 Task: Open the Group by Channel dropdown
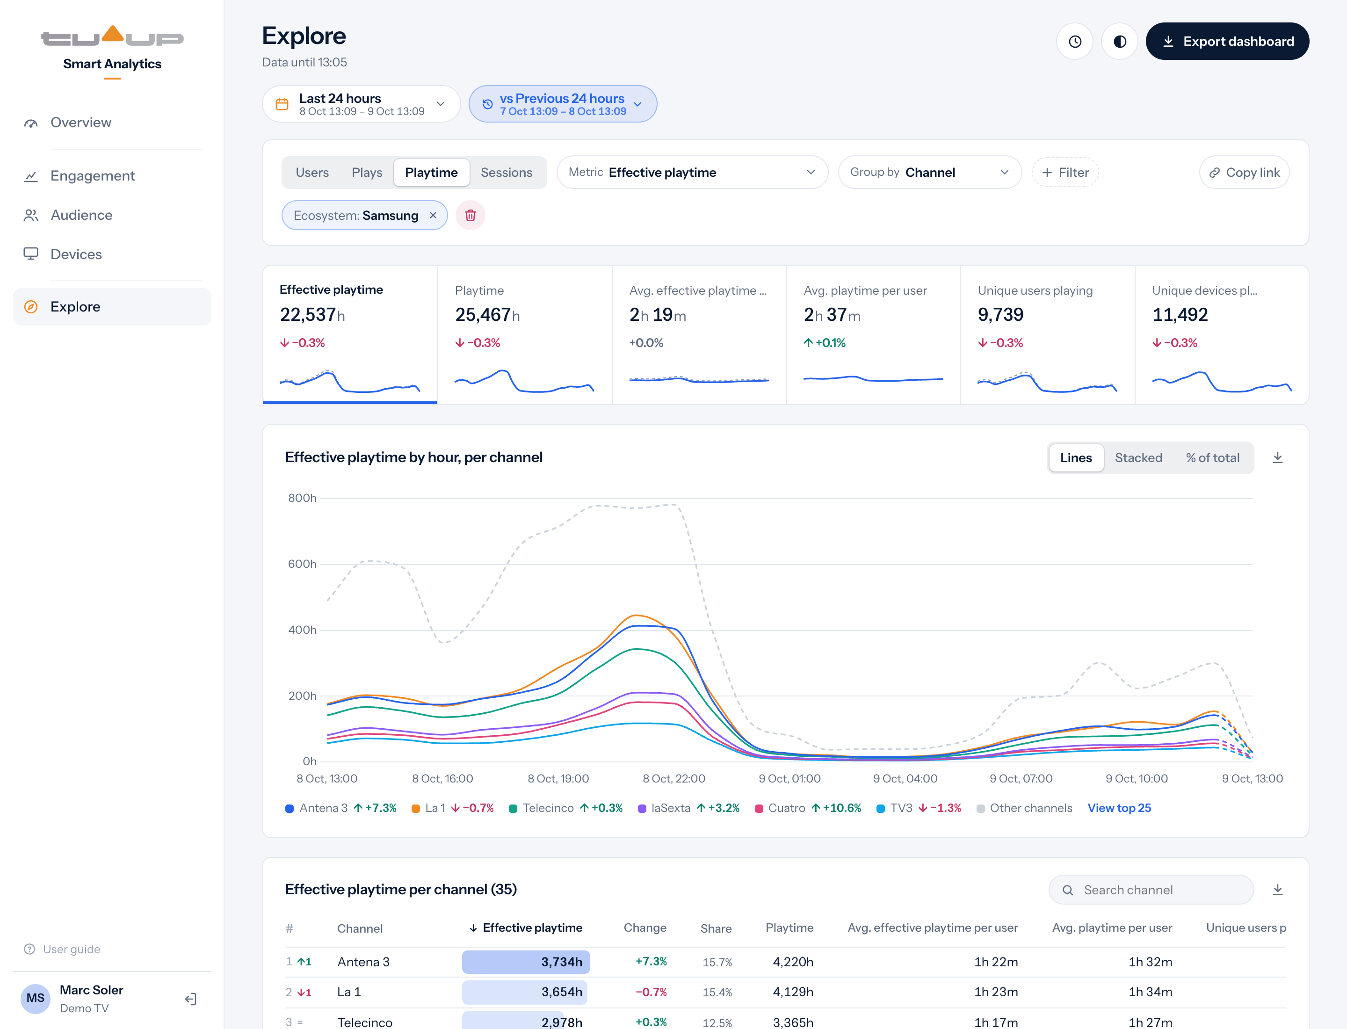929,173
